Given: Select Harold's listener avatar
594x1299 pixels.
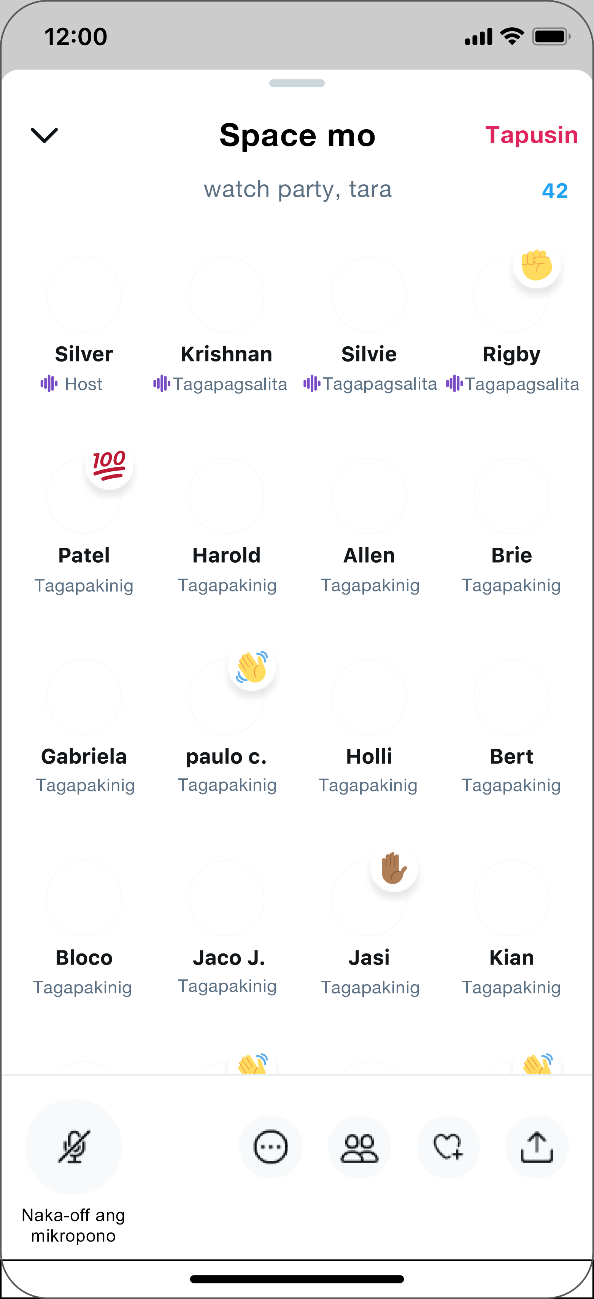Looking at the screenshot, I should (226, 496).
